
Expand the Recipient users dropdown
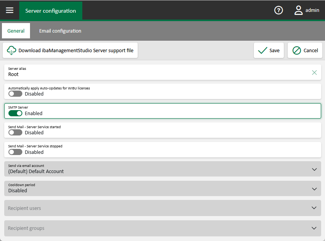tap(162, 208)
